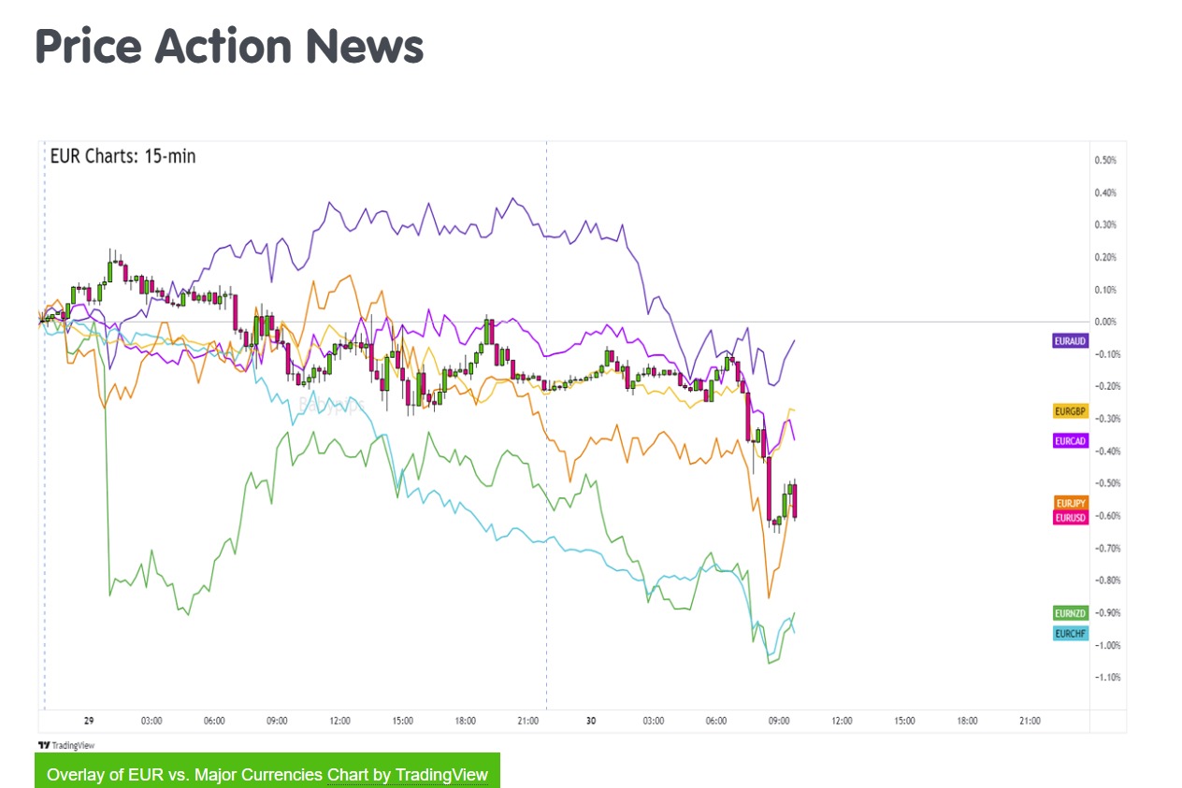1182x788 pixels.
Task: Click the latest EURUSD candlestick
Action: [795, 500]
